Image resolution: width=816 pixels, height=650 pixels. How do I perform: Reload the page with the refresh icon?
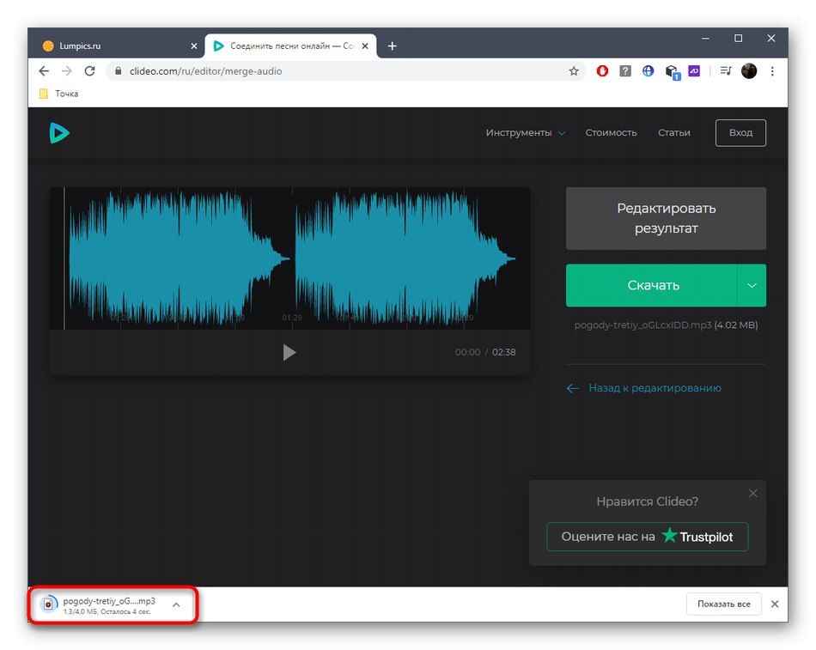[x=89, y=71]
